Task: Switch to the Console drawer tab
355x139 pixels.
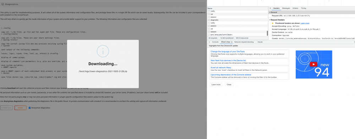Action: pyautogui.click(x=215, y=42)
